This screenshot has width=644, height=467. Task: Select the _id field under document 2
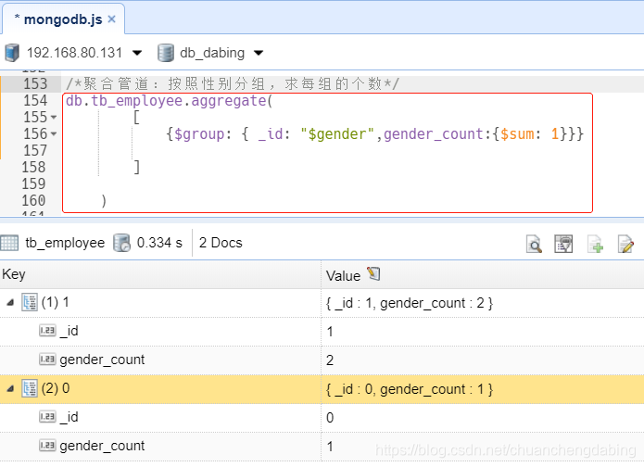click(69, 417)
